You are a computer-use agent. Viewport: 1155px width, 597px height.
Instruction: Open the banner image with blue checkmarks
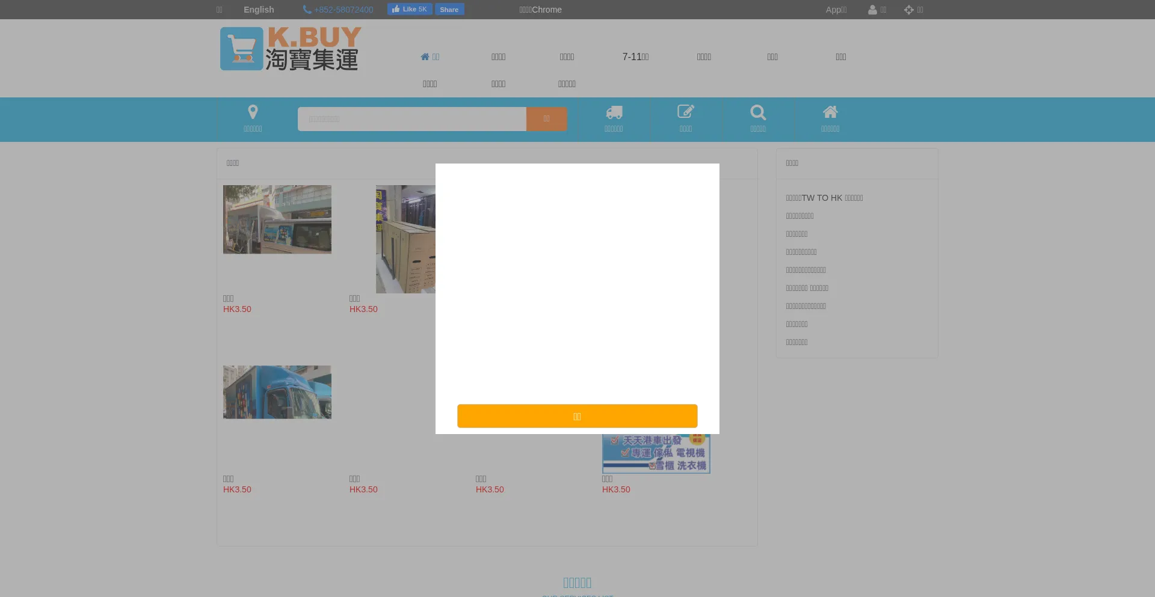pyautogui.click(x=656, y=454)
